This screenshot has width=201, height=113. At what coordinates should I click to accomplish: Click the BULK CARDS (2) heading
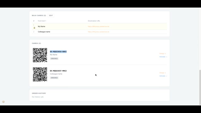pyautogui.click(x=39, y=16)
